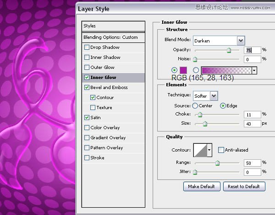Image resolution: width=275 pixels, height=215 pixels.
Task: Choose Center as the glow source
Action: click(x=195, y=106)
